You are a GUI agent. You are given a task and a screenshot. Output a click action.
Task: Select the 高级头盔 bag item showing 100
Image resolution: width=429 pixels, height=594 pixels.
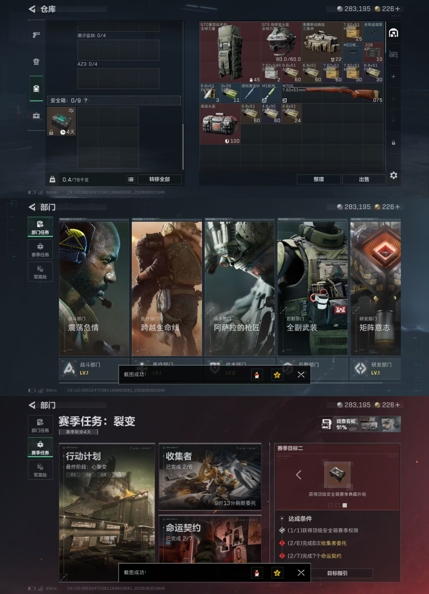tap(220, 124)
